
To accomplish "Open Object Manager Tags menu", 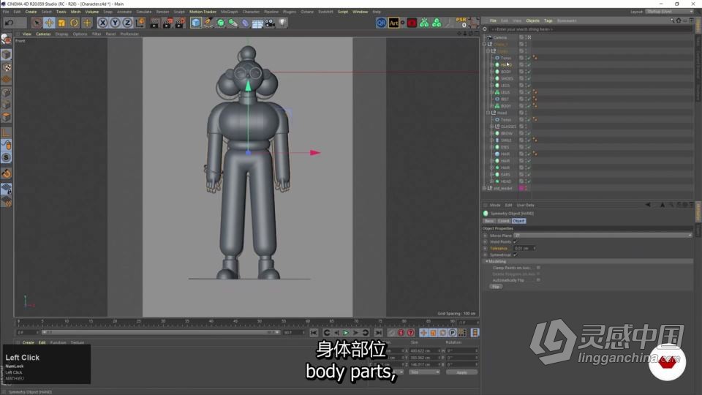I will [548, 20].
